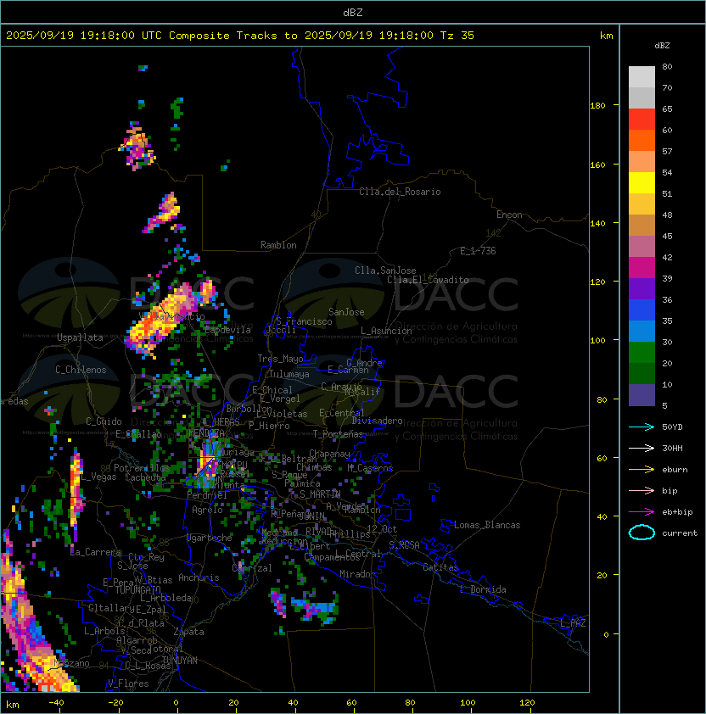
Task: Click the 'Potrerillos' map label
Action: (142, 468)
